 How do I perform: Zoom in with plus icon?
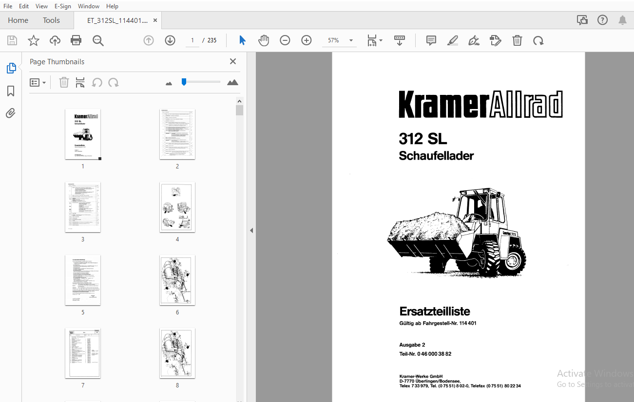pos(306,40)
